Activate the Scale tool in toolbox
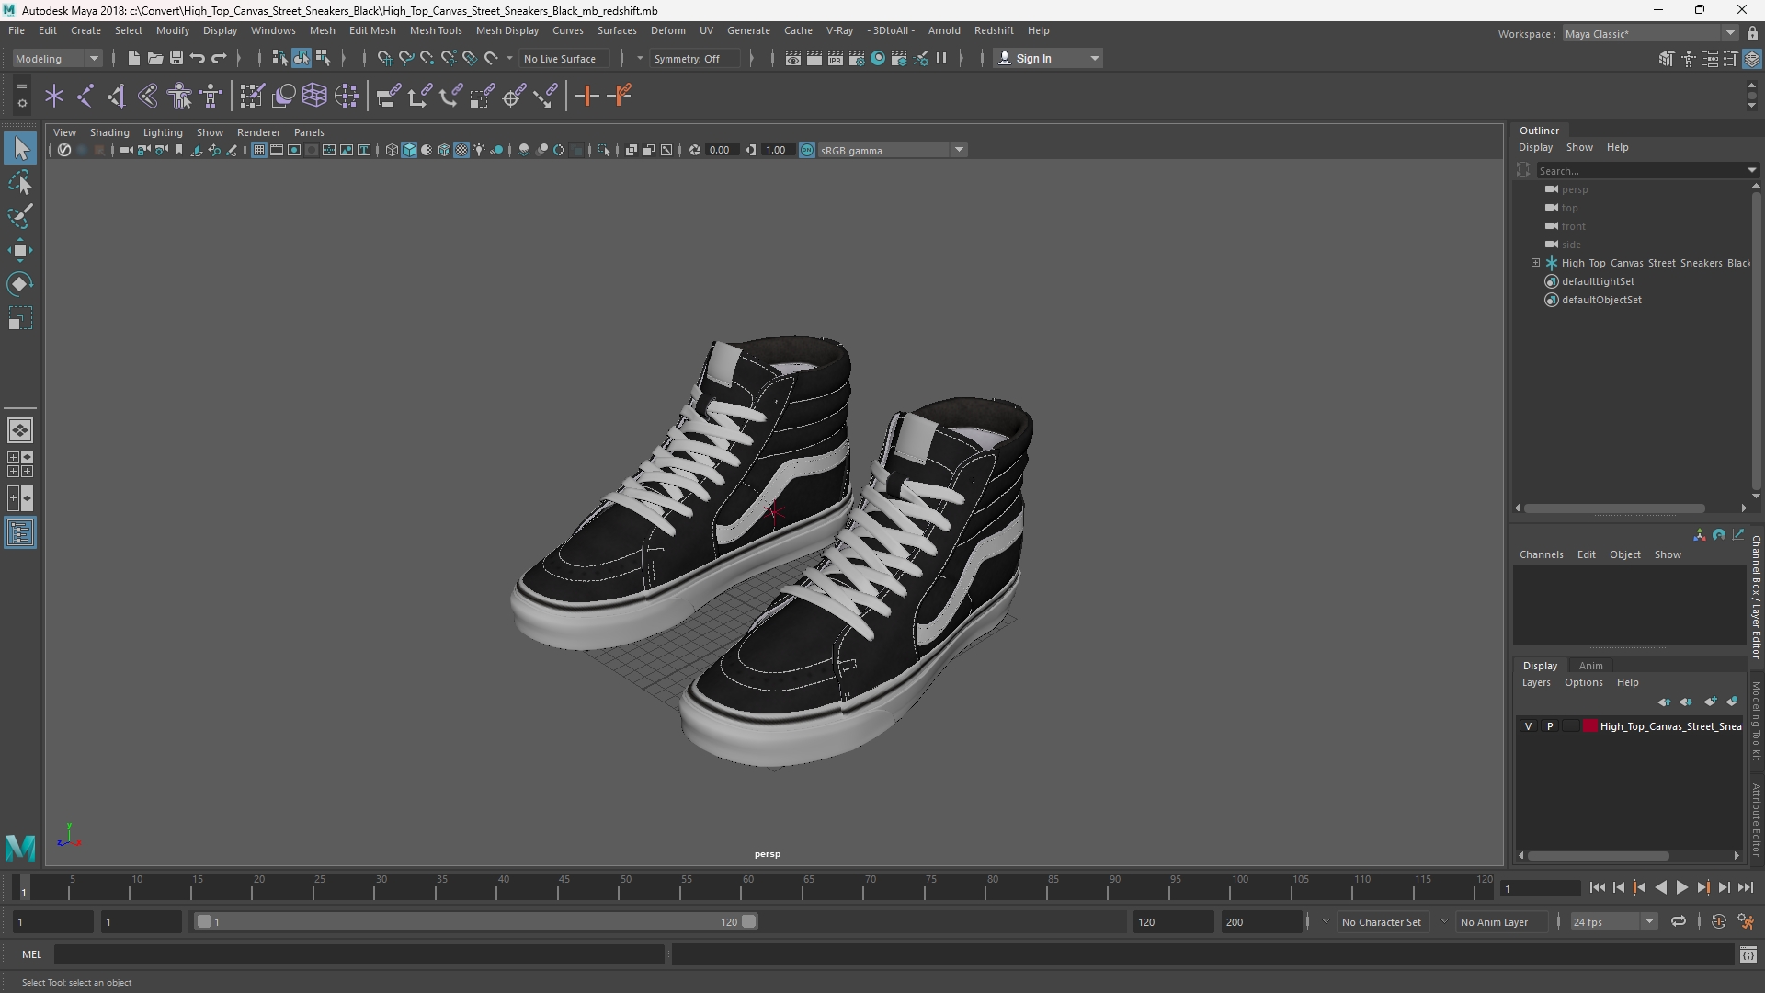Viewport: 1765px width, 993px height. [20, 318]
